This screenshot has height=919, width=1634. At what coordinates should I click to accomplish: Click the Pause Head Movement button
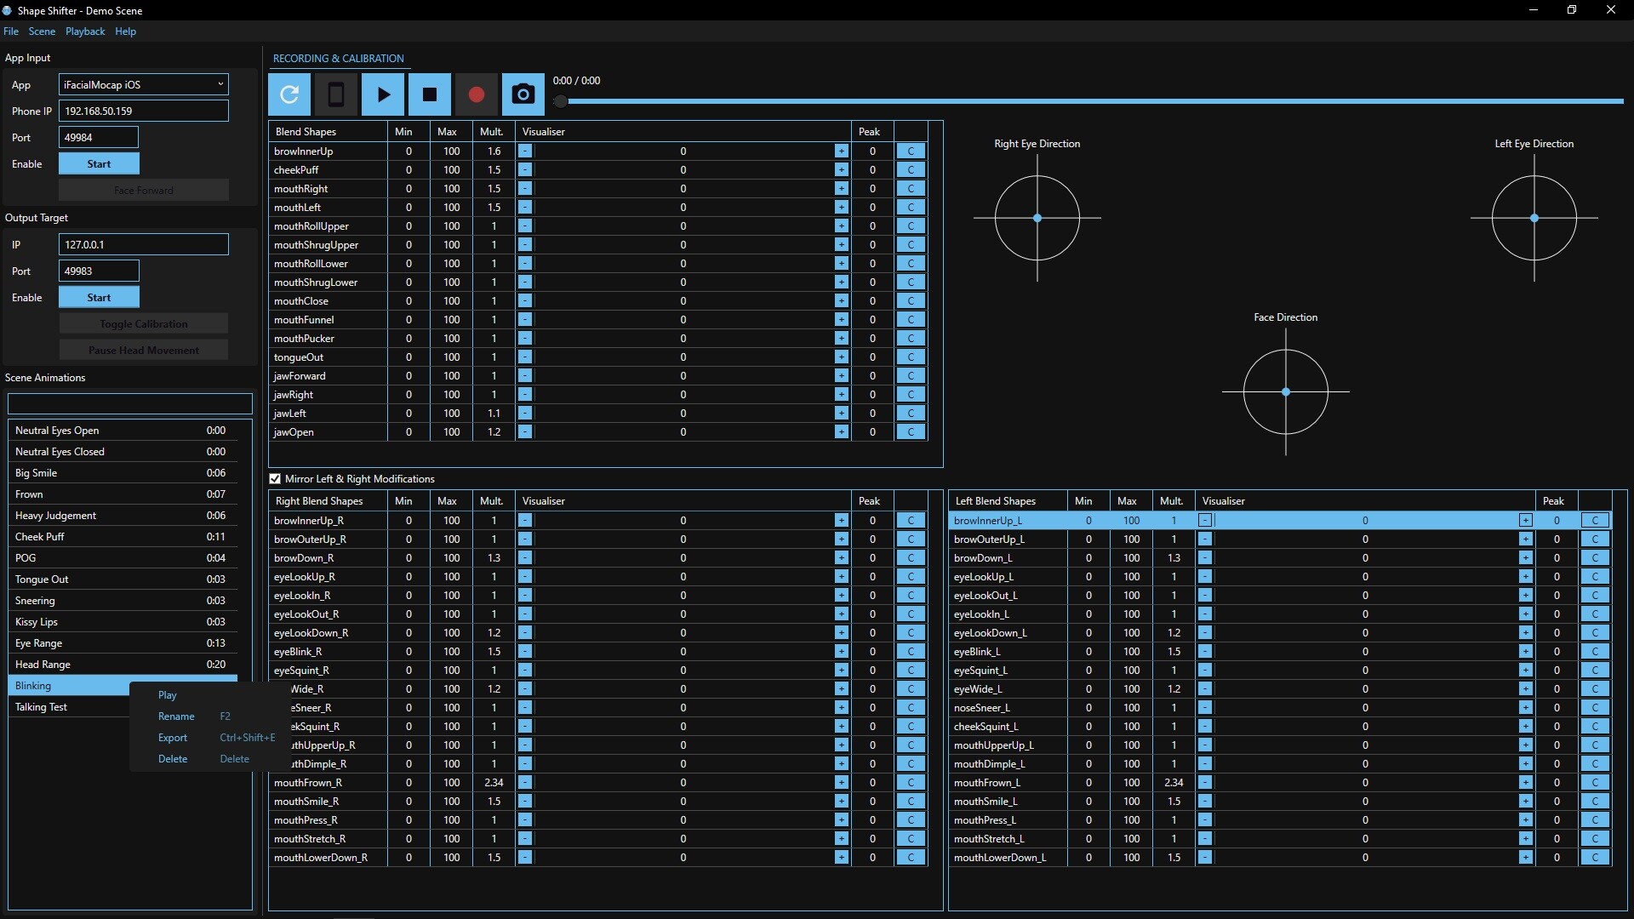point(143,350)
